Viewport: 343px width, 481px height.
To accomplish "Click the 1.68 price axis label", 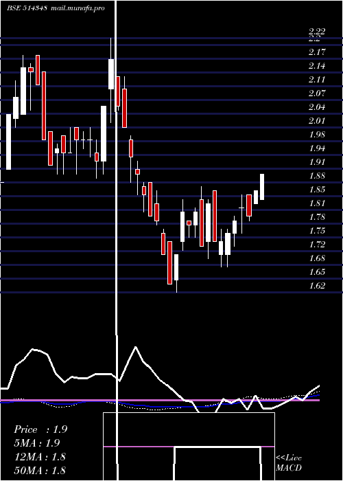I will (x=317, y=258).
